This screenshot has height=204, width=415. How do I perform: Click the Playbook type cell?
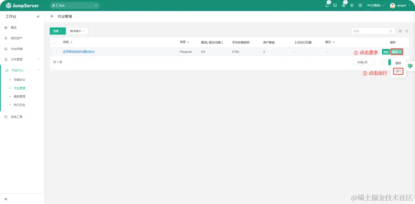tap(186, 52)
